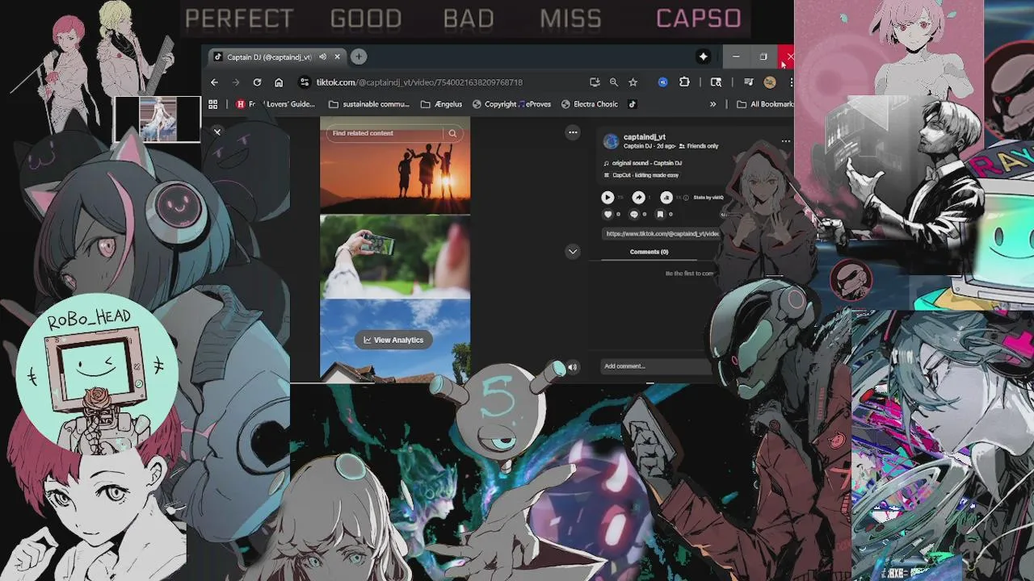Click the captaindj_vt profile avatar

tap(611, 141)
